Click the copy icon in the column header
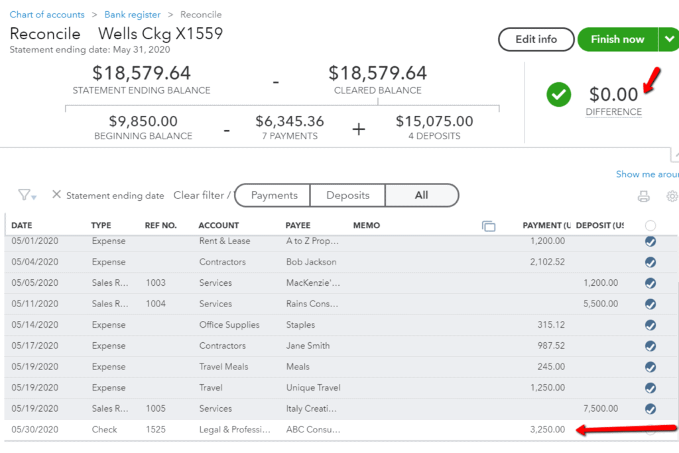679x453 pixels. [489, 226]
